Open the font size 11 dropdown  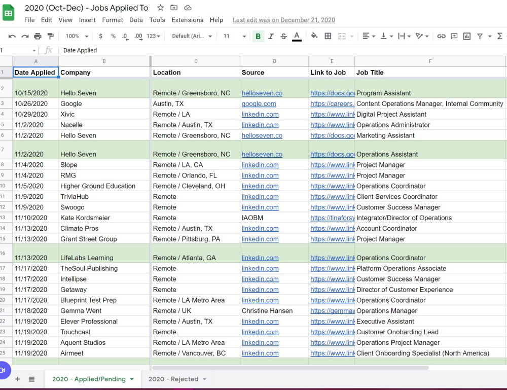(235, 36)
